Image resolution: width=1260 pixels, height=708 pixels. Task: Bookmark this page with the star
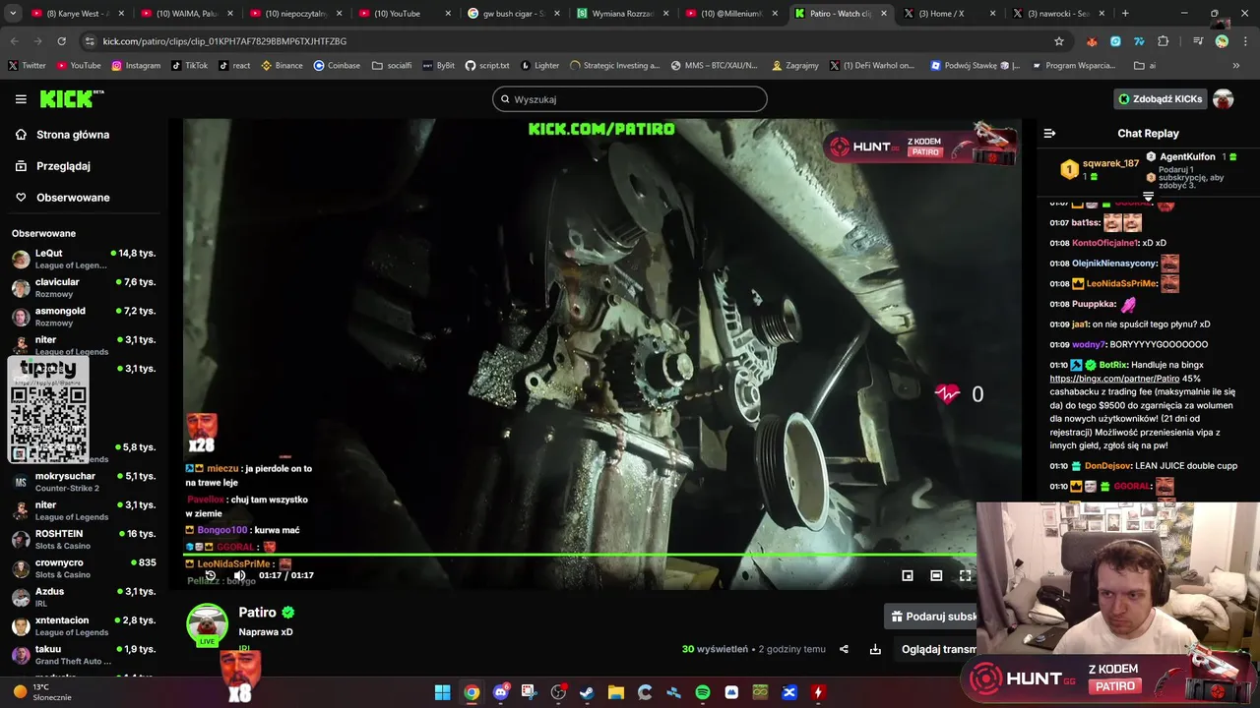[x=1059, y=41]
